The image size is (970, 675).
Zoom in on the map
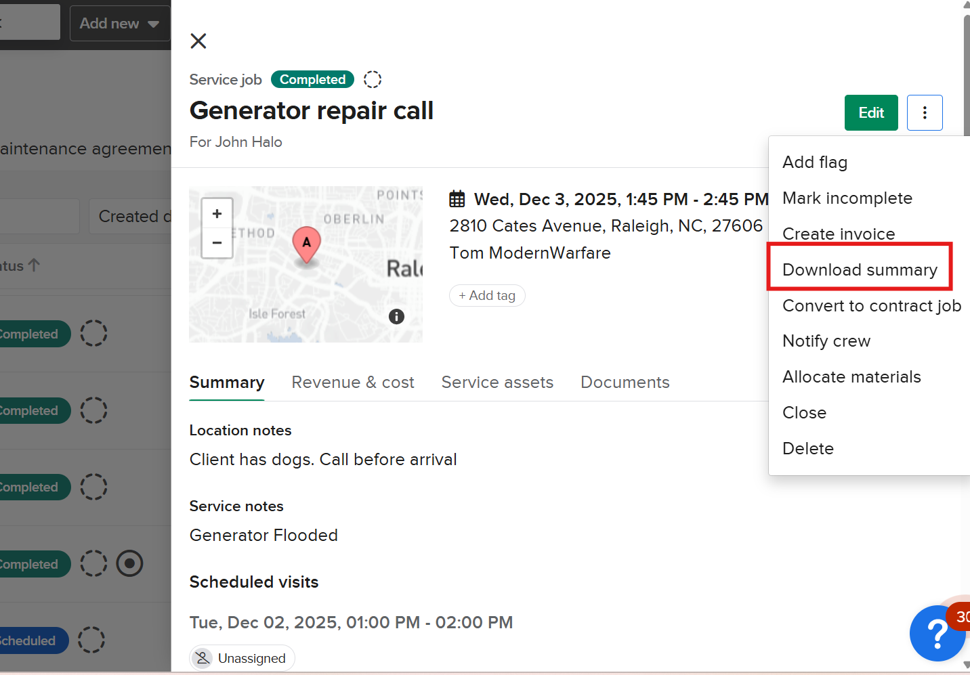(217, 214)
